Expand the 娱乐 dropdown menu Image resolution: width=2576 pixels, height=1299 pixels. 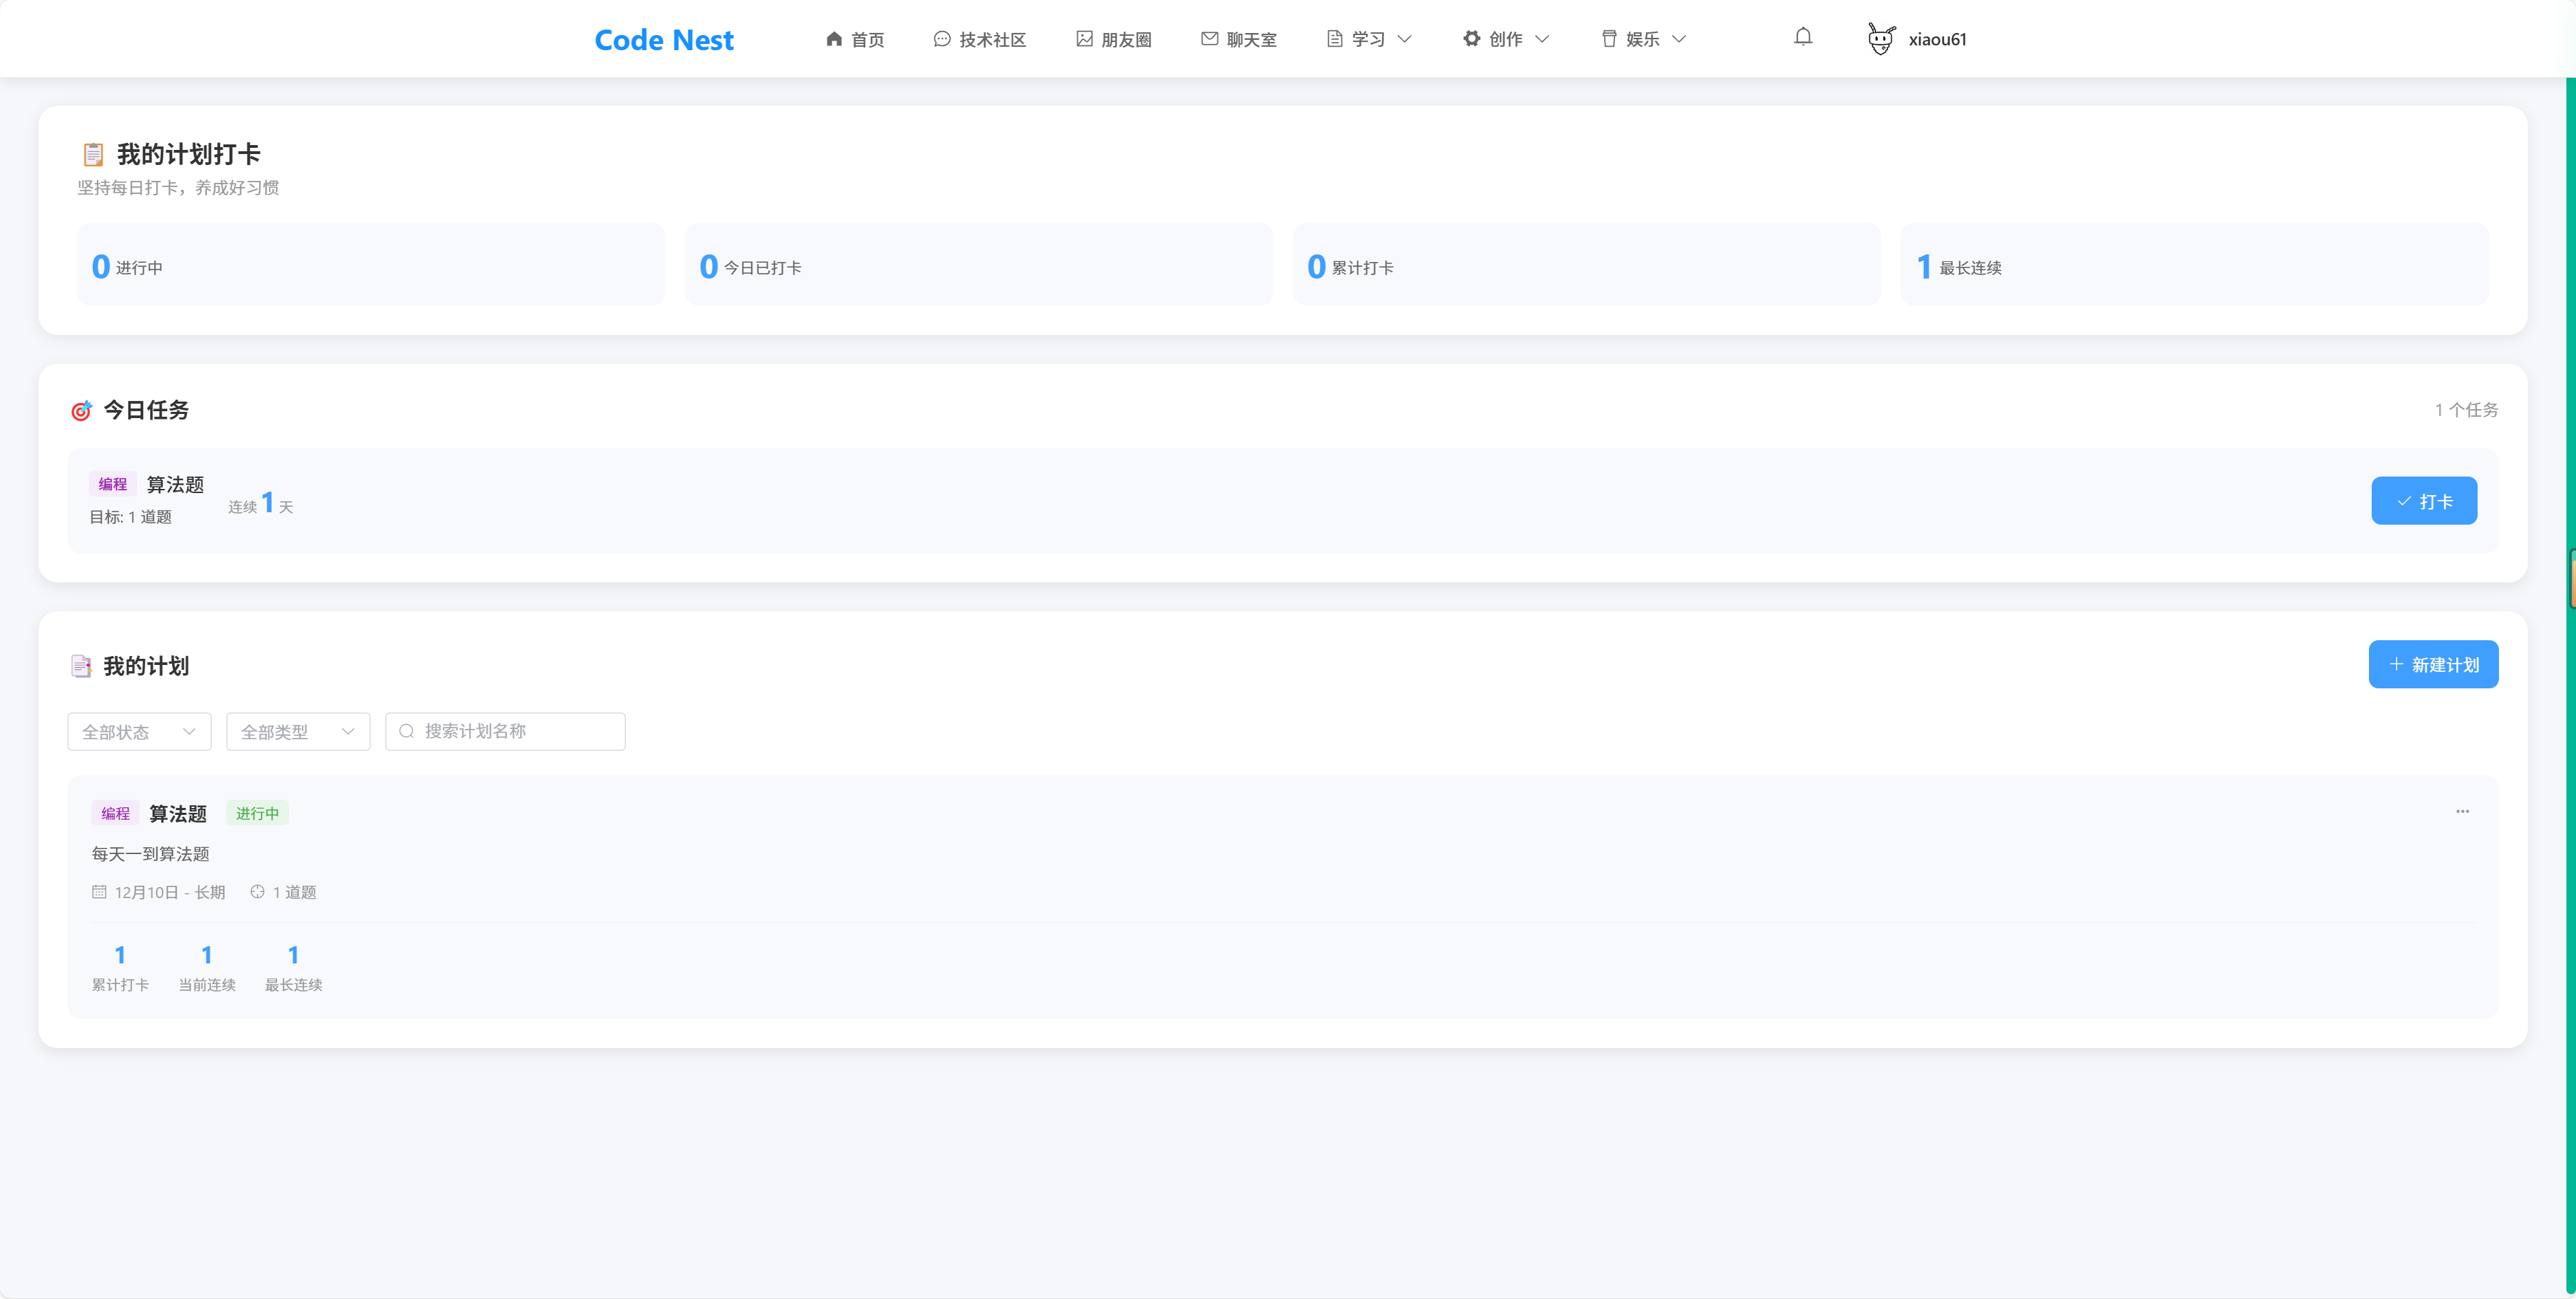pyautogui.click(x=1643, y=39)
